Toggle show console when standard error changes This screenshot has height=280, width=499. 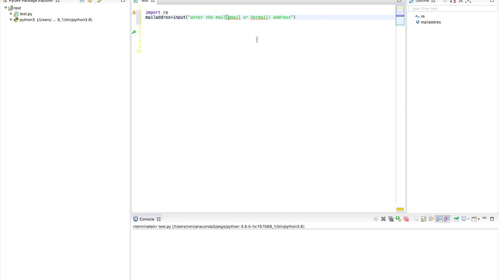(446, 219)
